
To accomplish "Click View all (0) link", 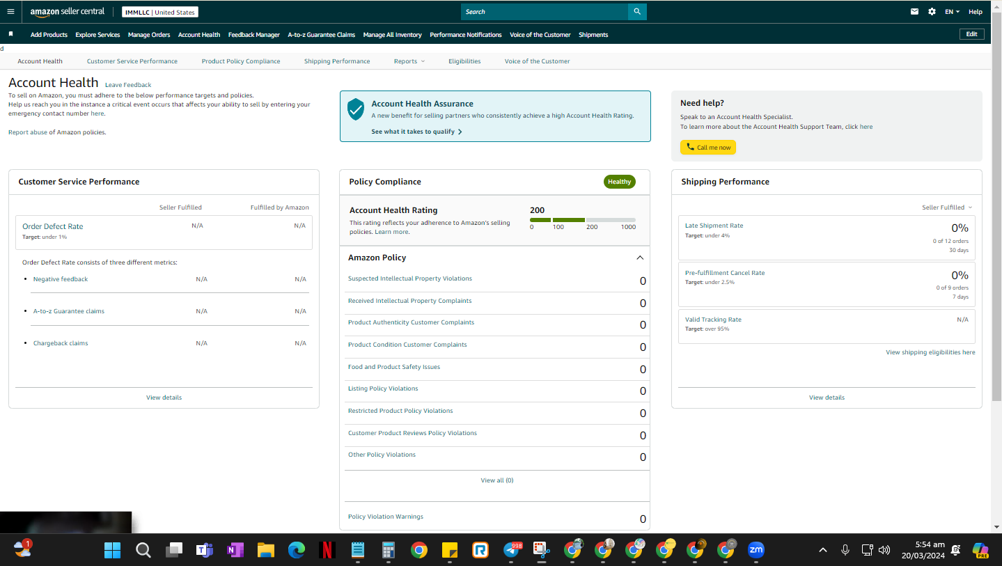I will click(x=497, y=480).
